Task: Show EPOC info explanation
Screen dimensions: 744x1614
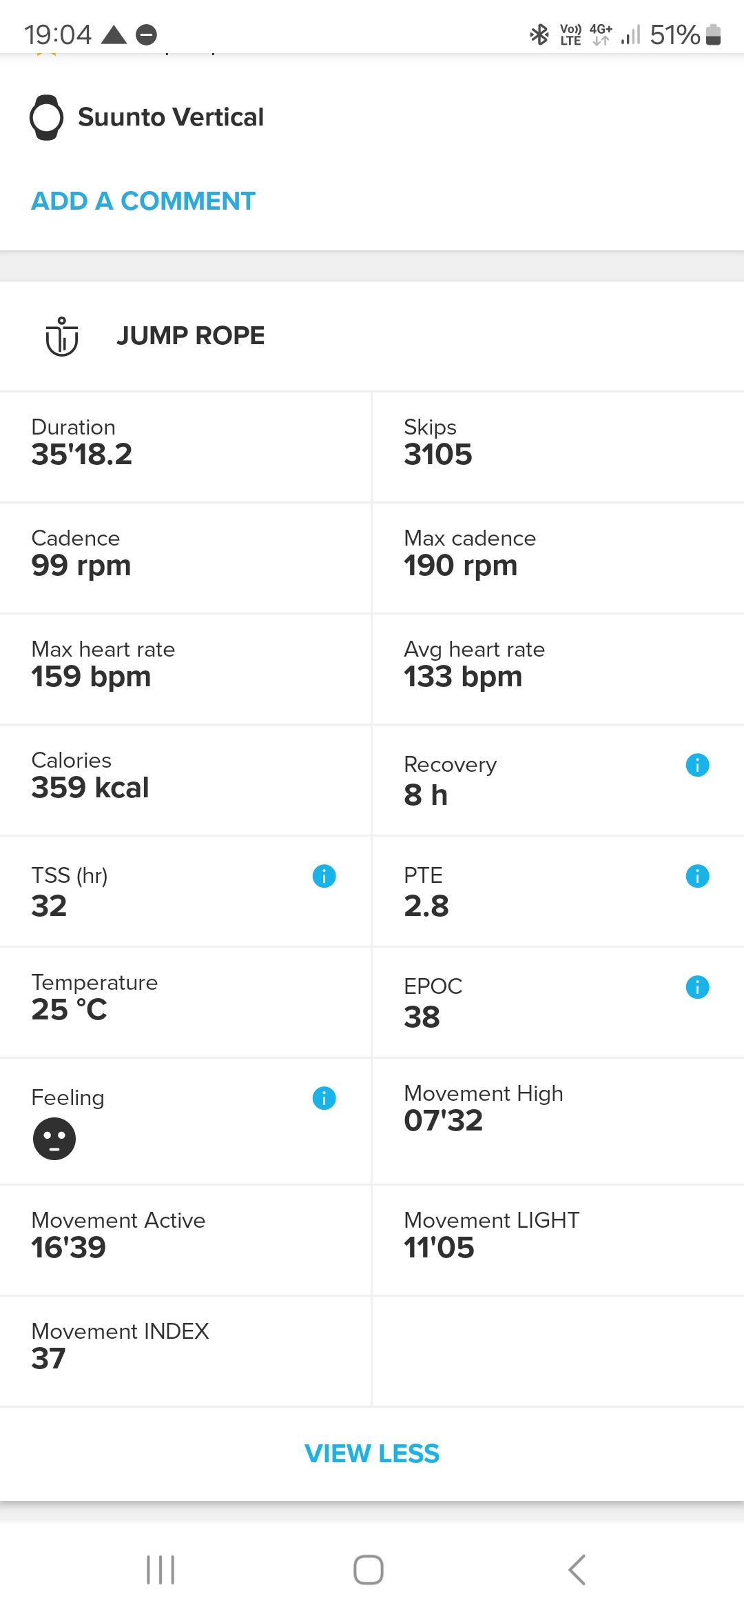Action: (x=697, y=987)
